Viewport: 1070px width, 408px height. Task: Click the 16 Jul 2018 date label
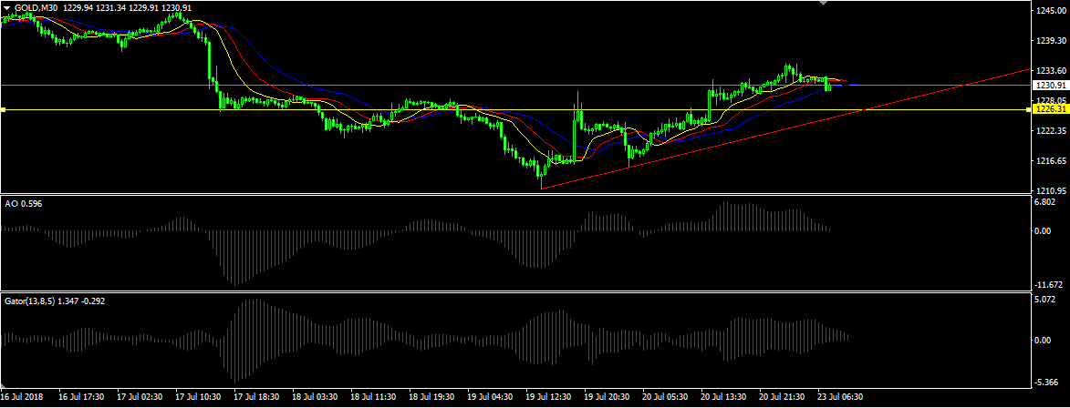[22, 398]
